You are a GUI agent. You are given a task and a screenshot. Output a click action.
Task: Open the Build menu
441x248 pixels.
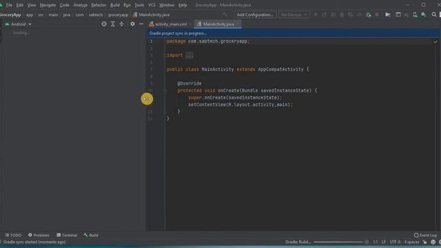tap(115, 5)
